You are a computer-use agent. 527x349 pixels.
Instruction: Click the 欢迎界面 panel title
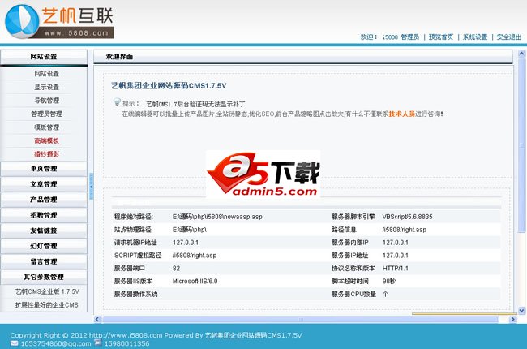[x=119, y=57]
